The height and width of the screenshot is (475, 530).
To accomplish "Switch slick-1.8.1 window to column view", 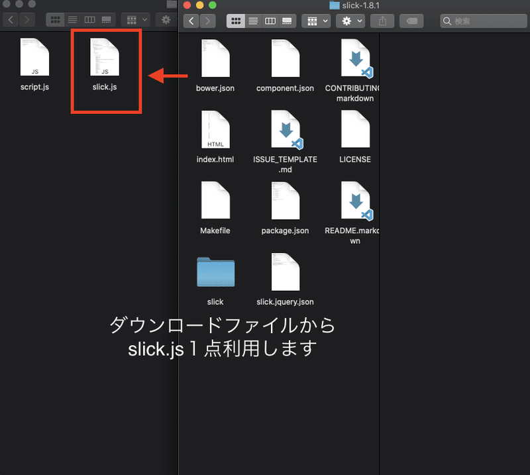I will [x=270, y=21].
